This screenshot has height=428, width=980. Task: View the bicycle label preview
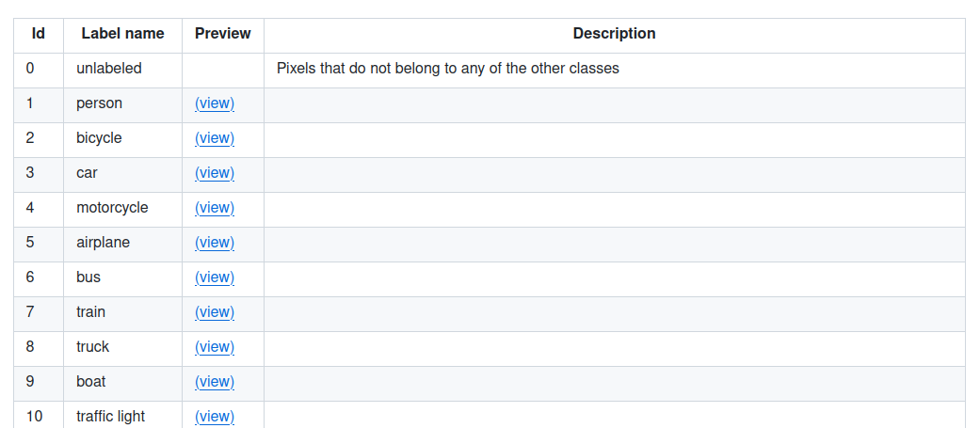point(215,138)
